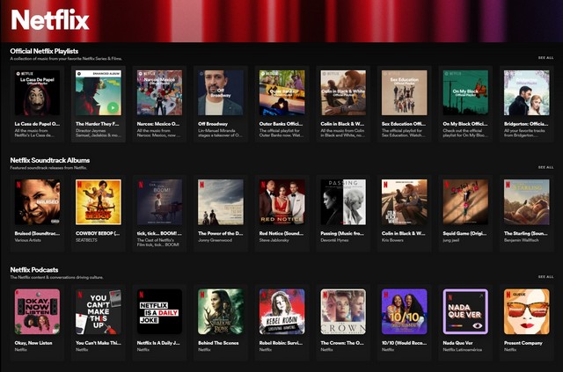
Task: Click the 'Red Notice (Sound...' album title
Action: (281, 233)
